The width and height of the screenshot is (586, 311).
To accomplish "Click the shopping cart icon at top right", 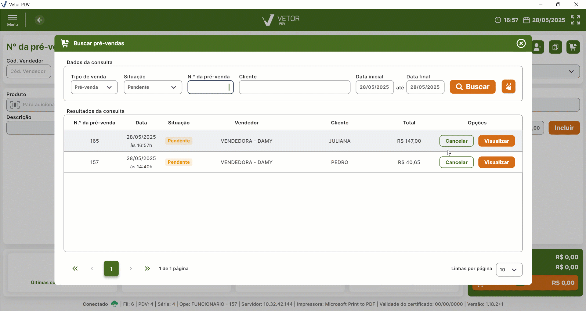I will click(x=573, y=47).
